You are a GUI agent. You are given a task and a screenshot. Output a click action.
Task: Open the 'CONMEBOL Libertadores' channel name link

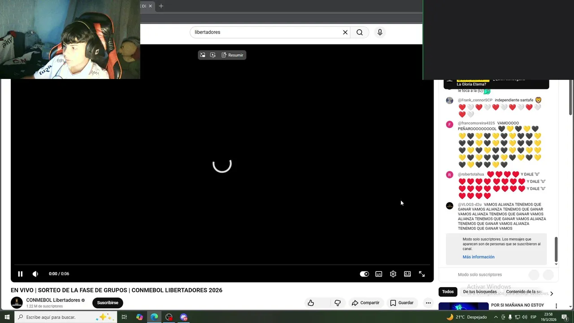53,300
